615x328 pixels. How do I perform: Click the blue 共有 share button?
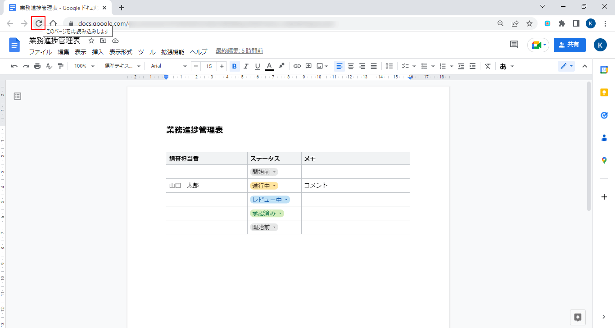[570, 45]
